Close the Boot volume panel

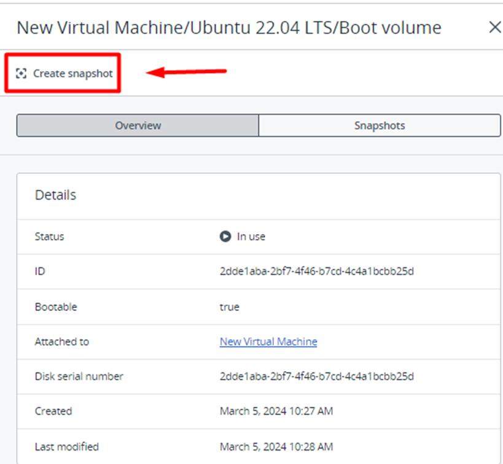click(494, 27)
